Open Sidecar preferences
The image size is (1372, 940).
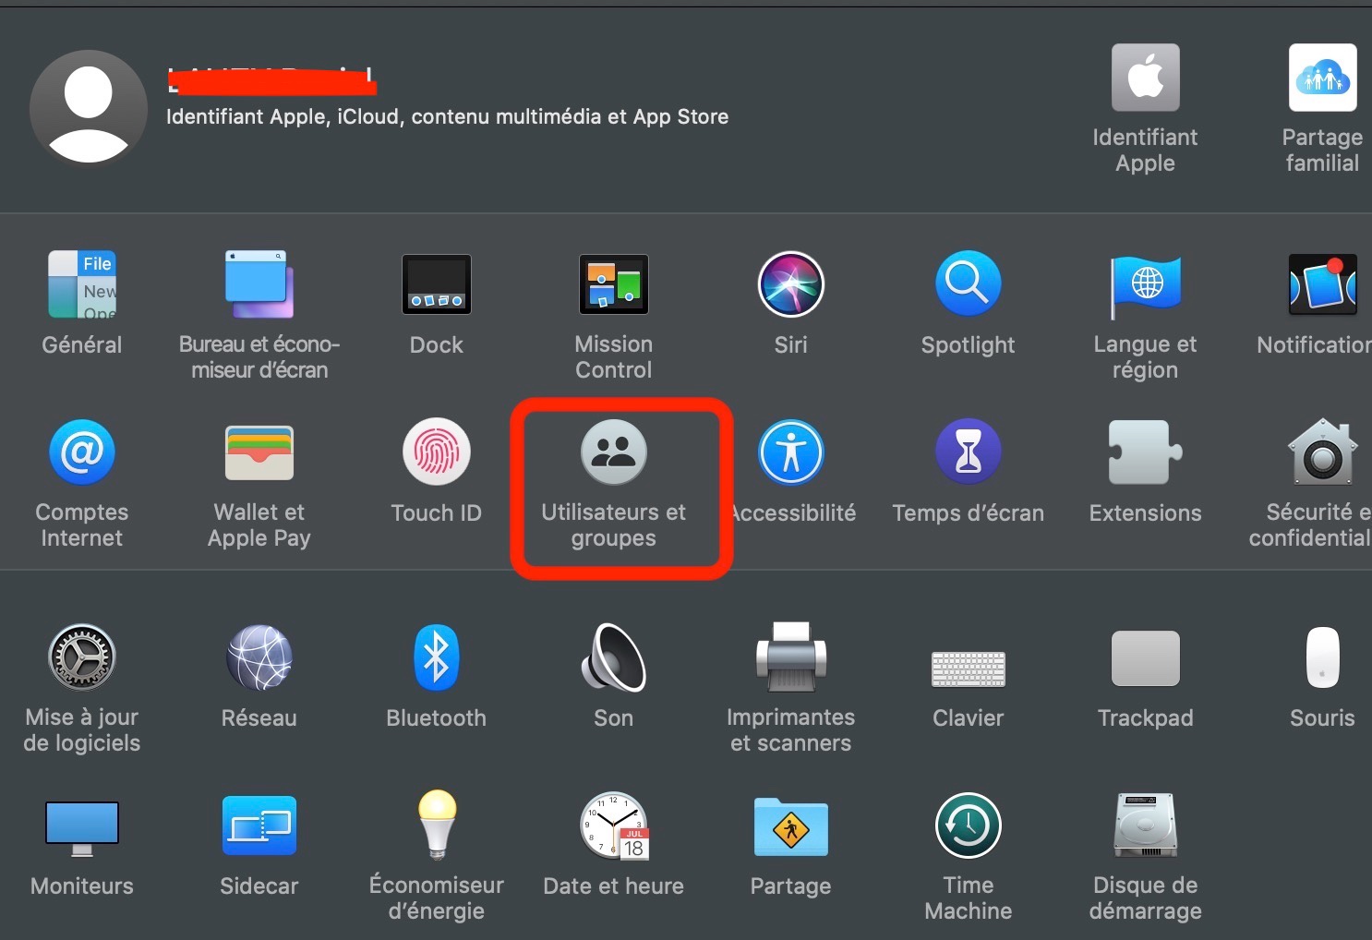pyautogui.click(x=259, y=826)
